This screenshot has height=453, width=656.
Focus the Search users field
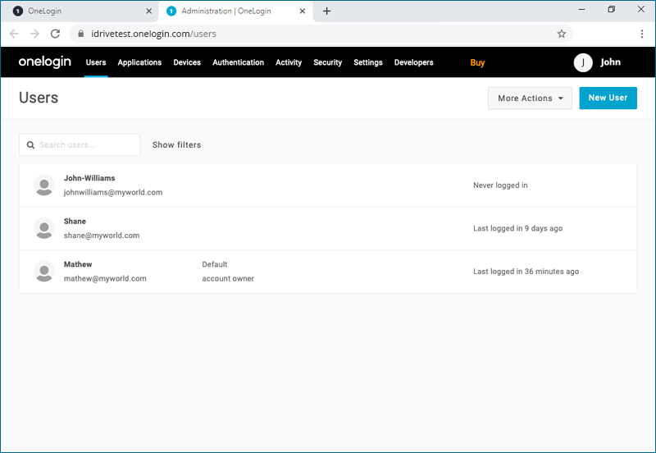86,145
